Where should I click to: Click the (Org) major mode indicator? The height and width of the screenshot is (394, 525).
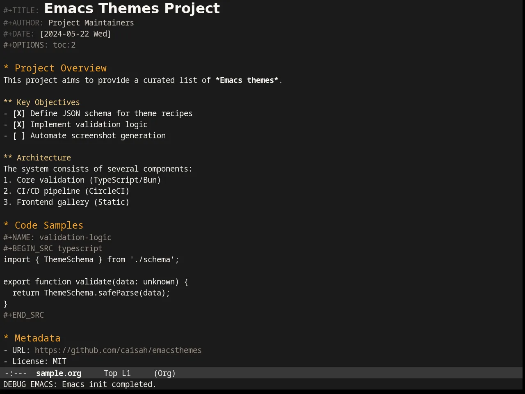coord(165,373)
